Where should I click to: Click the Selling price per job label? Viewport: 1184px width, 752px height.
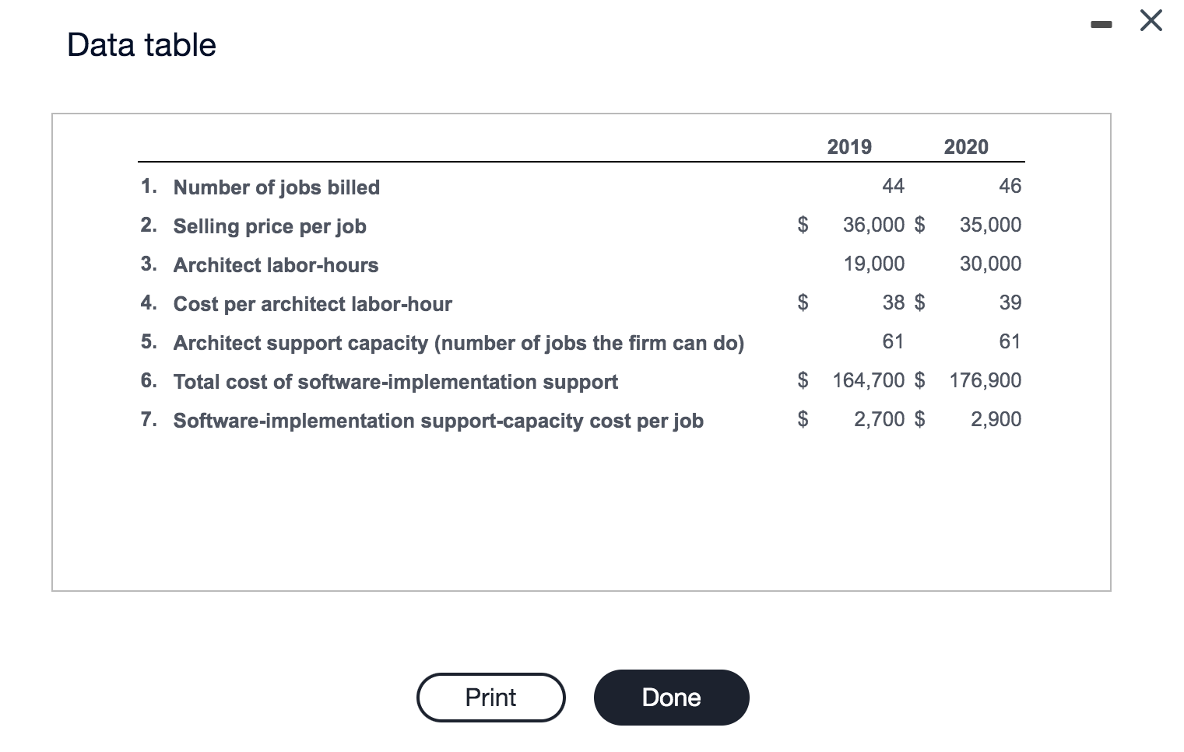coord(269,226)
